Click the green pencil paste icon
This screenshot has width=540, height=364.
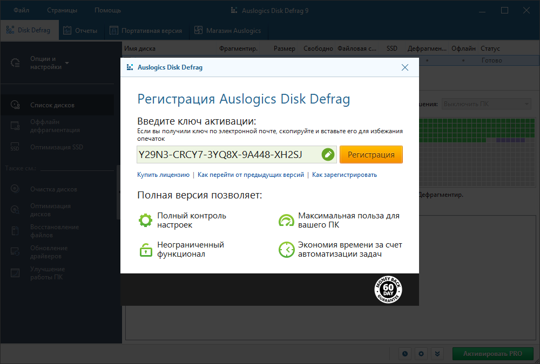(x=328, y=154)
